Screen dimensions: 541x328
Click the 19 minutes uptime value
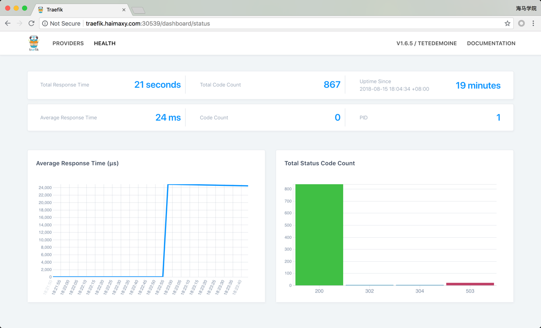(478, 86)
